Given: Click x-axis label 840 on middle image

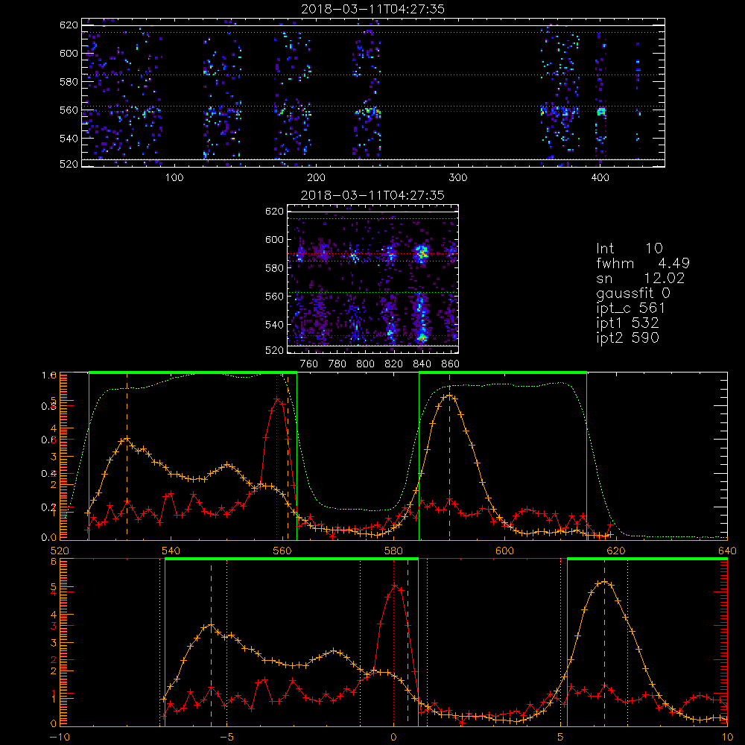Looking at the screenshot, I should (422, 364).
